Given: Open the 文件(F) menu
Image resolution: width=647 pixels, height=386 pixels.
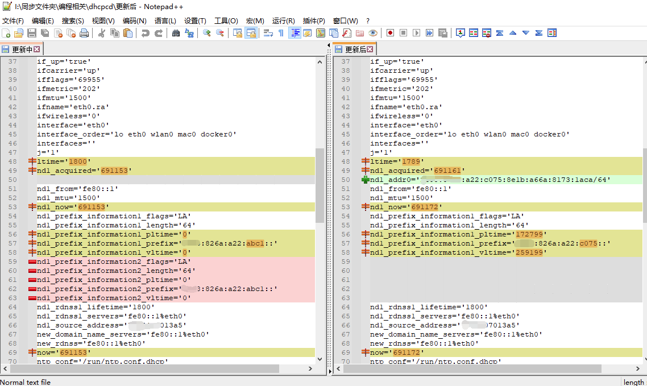Looking at the screenshot, I should (x=13, y=20).
